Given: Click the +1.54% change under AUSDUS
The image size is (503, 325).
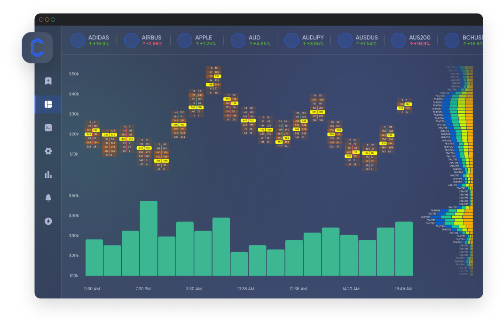Looking at the screenshot, I should coord(366,44).
